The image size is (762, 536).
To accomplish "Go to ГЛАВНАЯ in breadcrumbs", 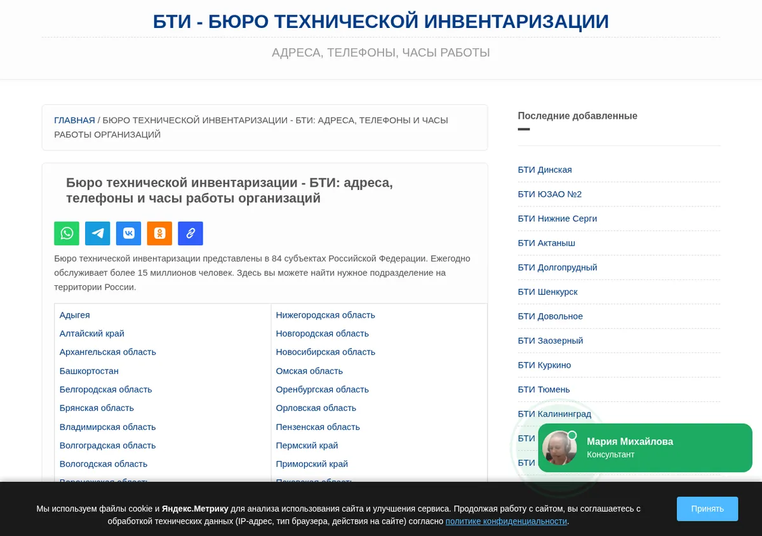I will [x=74, y=120].
